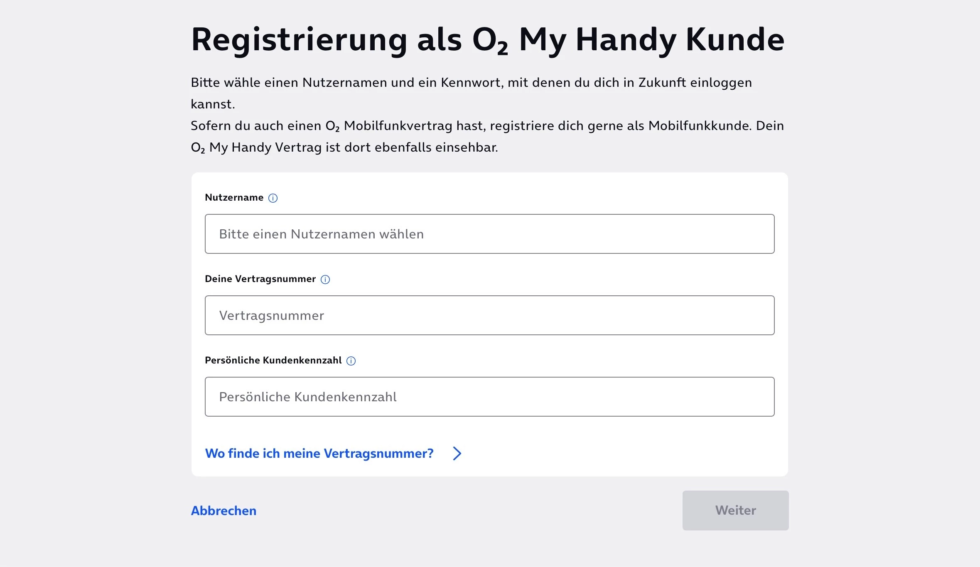
Task: Click the "Registrierung als O₂ My Handy Kunde" heading
Action: [x=487, y=39]
